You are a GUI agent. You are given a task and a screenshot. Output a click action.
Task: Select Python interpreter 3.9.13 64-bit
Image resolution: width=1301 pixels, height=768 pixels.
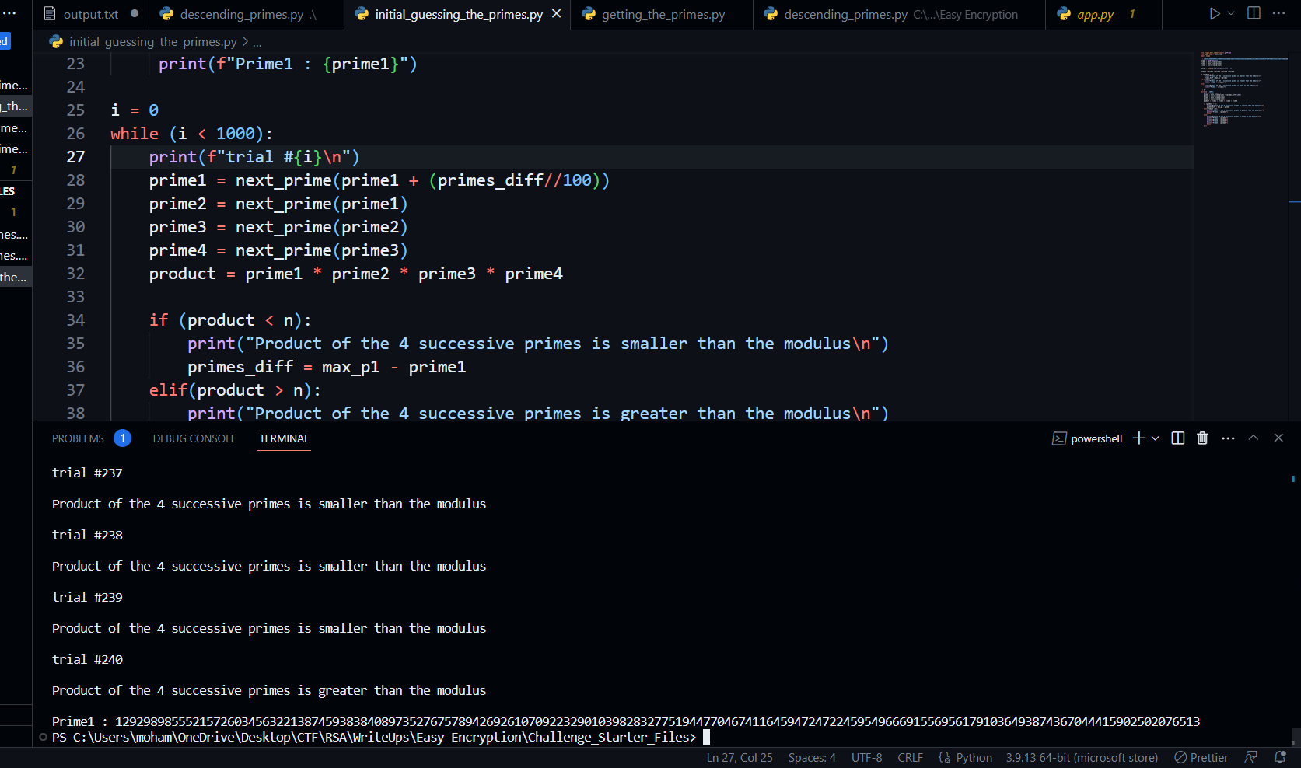coord(1081,757)
